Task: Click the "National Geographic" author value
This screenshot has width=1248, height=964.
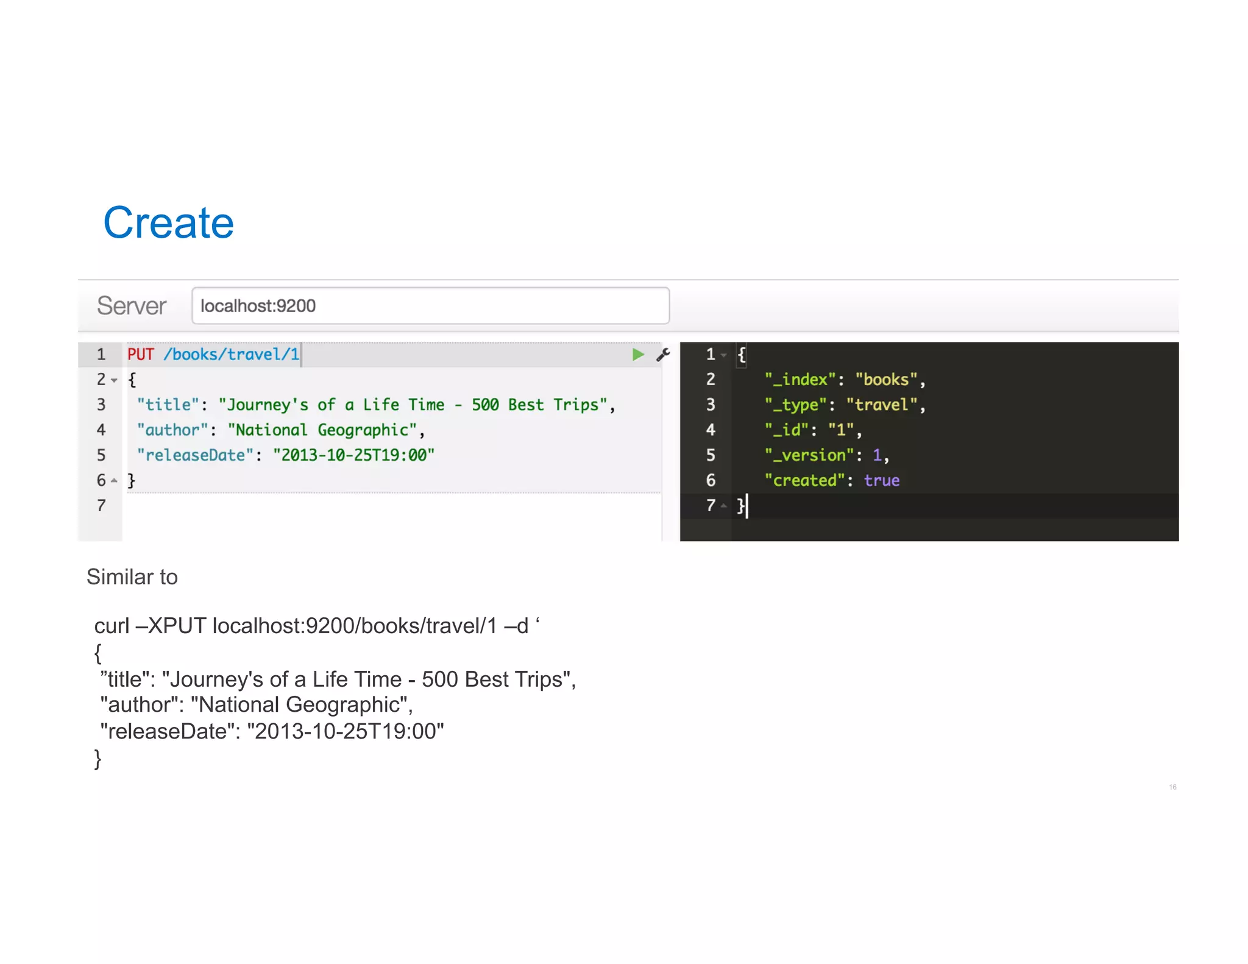Action: point(322,430)
